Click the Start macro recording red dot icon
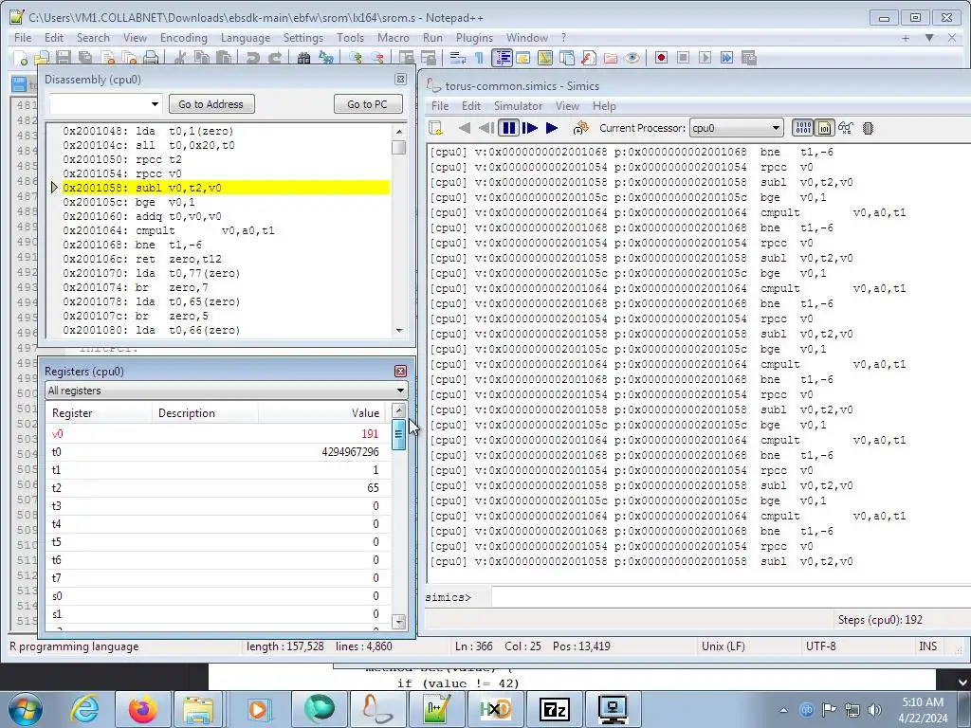This screenshot has width=971, height=728. pyautogui.click(x=661, y=58)
